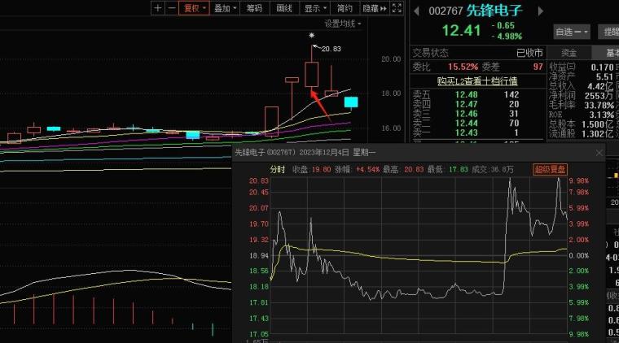The width and height of the screenshot is (619, 343).
Task: Click the 超级复盘 button
Action: pyautogui.click(x=549, y=169)
